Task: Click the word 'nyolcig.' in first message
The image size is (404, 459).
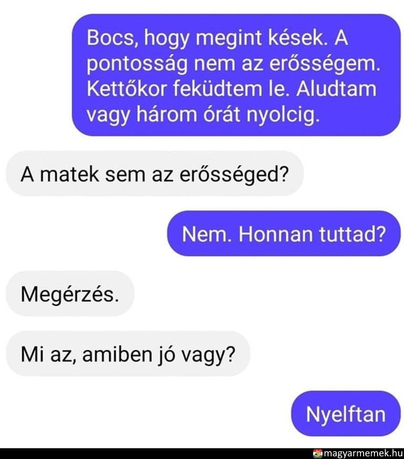Action: click(x=282, y=115)
